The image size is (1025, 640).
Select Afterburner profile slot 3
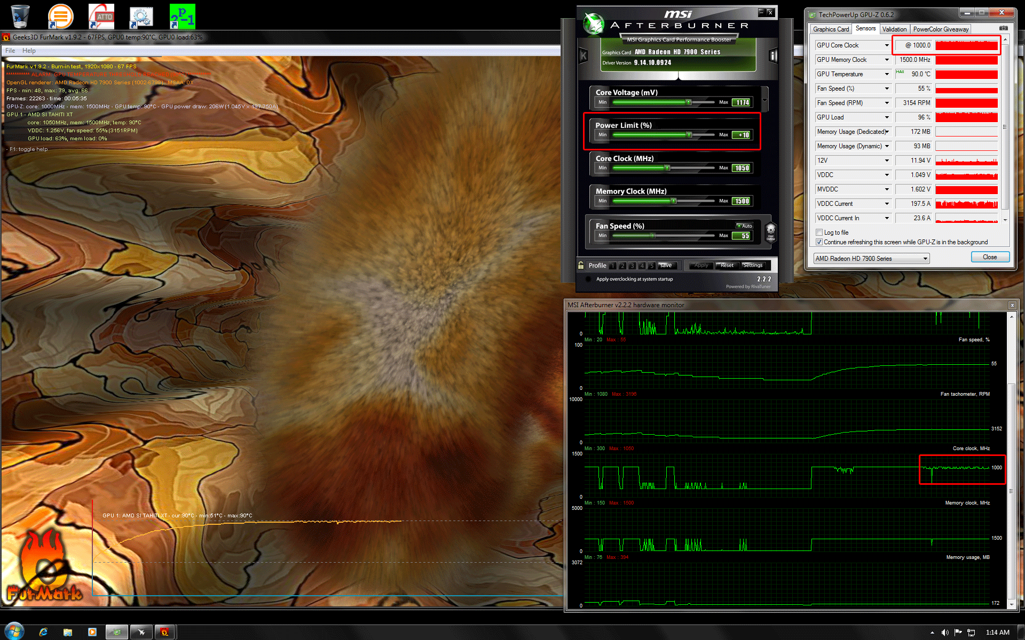[632, 266]
